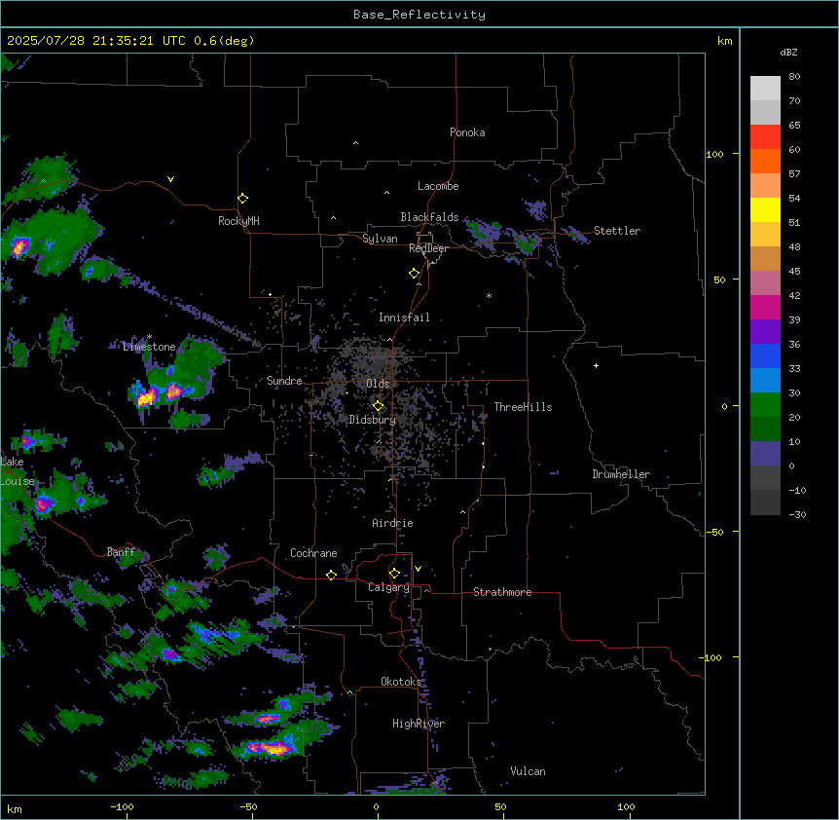
Task: Click the yellow v marker east of Calgary
Action: 418,569
